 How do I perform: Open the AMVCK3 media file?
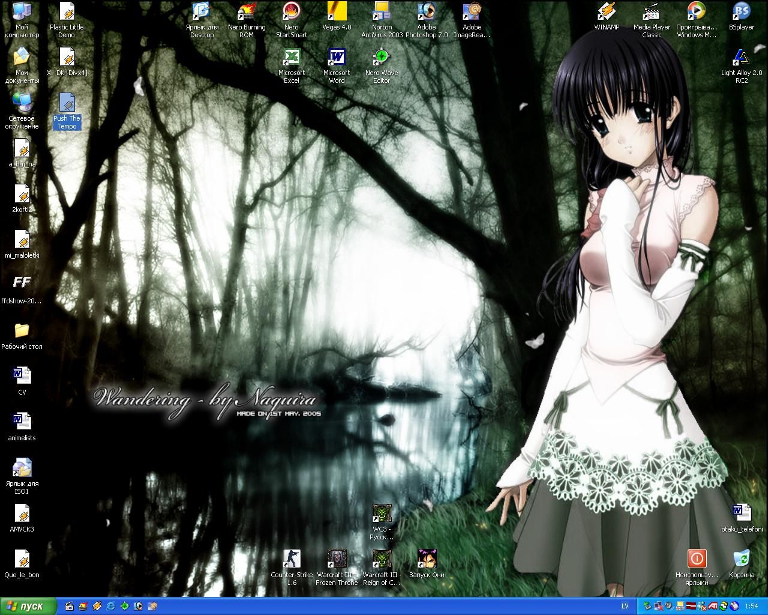pos(22,519)
